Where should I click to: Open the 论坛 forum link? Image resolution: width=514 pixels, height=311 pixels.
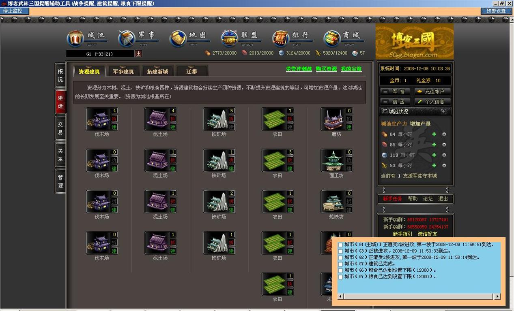point(428,199)
